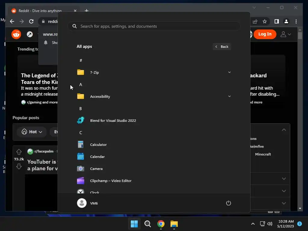The width and height of the screenshot is (308, 231).
Task: Open the VM6 user account menu
Action: point(88,203)
